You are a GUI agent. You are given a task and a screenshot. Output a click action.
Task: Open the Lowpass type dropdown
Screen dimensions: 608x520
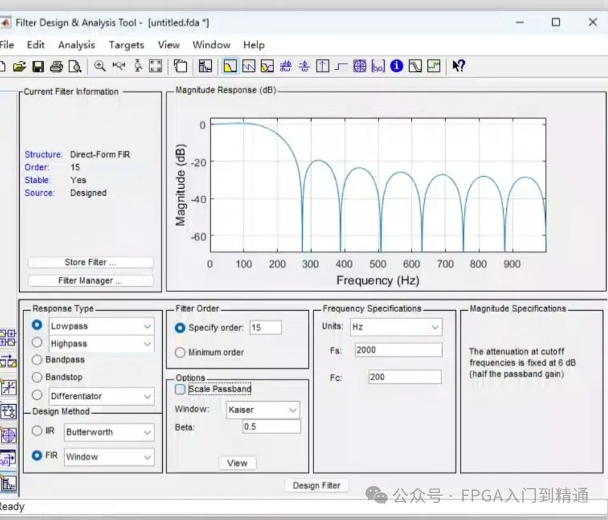(x=102, y=326)
